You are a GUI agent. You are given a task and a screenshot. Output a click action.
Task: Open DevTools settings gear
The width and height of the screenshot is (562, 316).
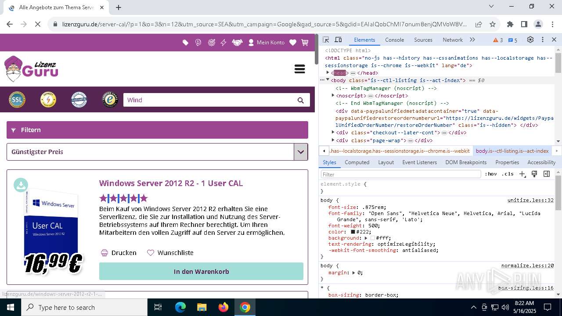[x=530, y=39]
